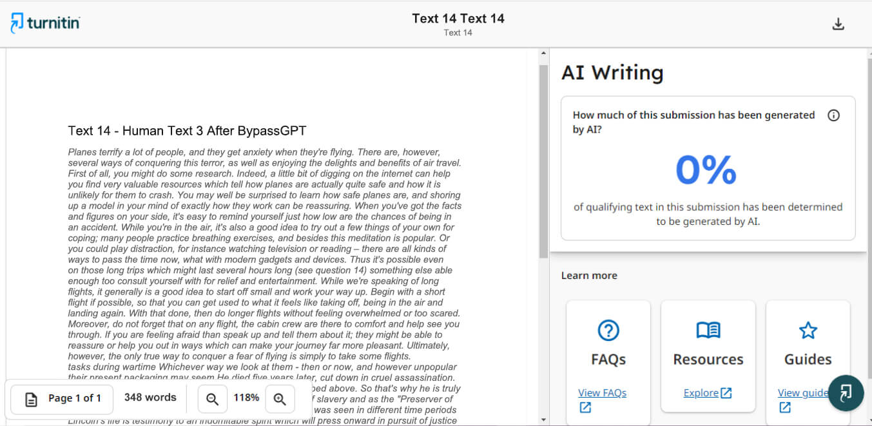Click the document vertical scrollbar thumb
Viewport: 872px width, 426px height.
point(543,155)
